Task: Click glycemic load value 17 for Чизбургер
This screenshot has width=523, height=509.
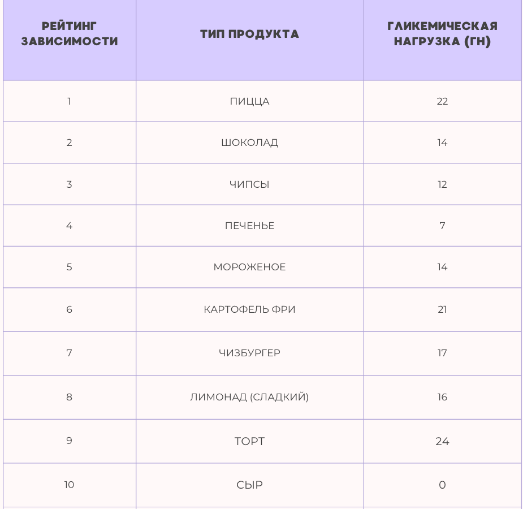Action: [442, 353]
